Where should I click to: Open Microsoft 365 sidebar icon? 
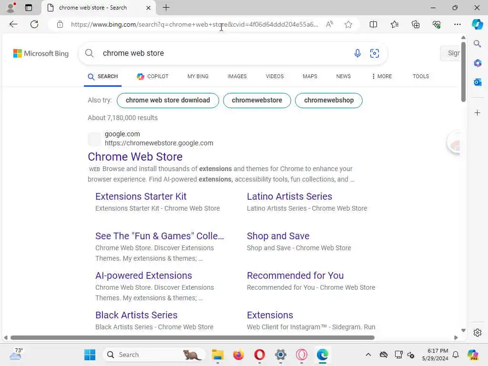point(478,63)
